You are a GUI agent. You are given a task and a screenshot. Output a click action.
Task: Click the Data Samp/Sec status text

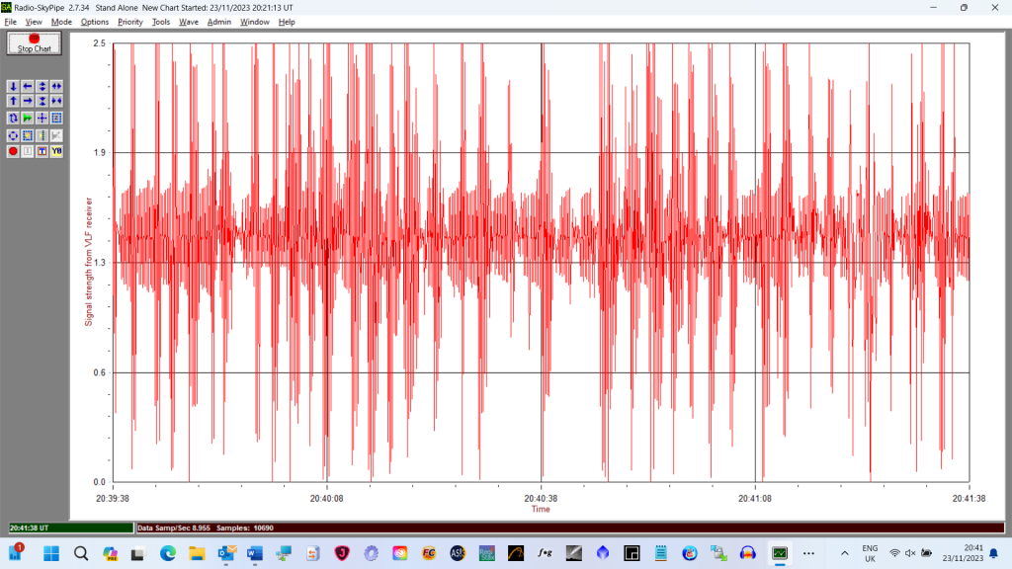(174, 528)
